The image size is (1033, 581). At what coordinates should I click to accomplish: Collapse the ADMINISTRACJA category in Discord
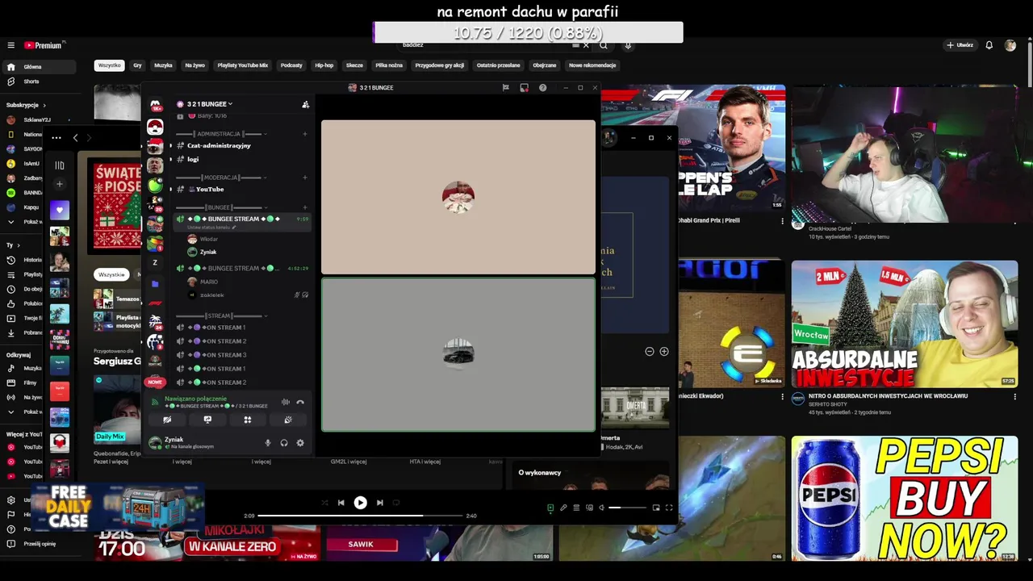click(219, 134)
